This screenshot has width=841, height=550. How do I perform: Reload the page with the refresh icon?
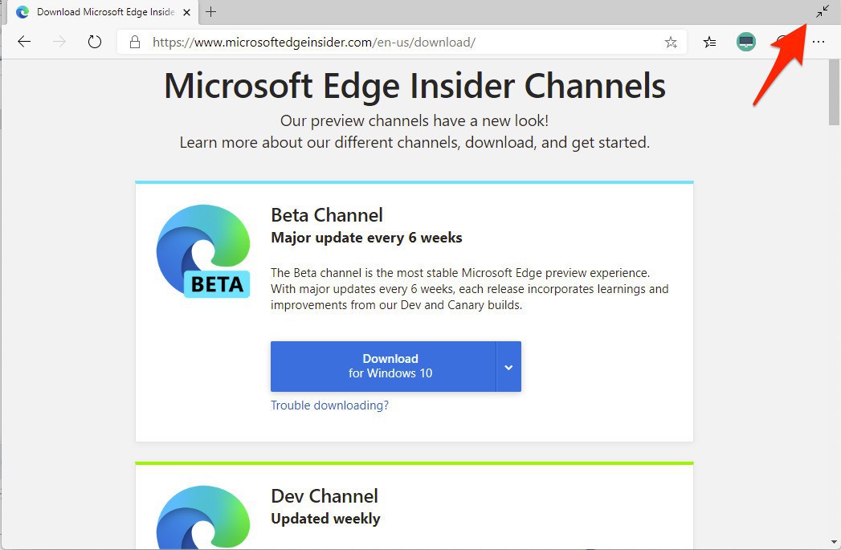click(x=95, y=42)
